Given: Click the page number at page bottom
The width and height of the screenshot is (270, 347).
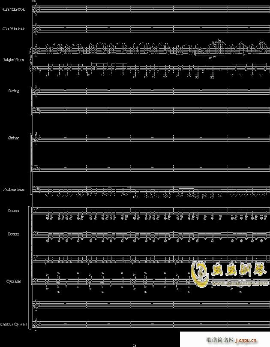Looking at the screenshot, I should [x=134, y=345].
